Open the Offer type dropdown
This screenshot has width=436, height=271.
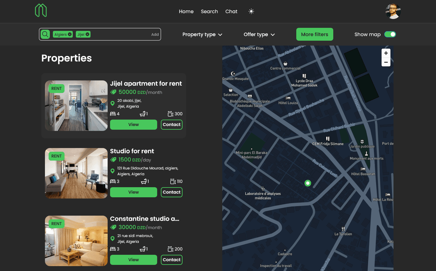click(259, 34)
